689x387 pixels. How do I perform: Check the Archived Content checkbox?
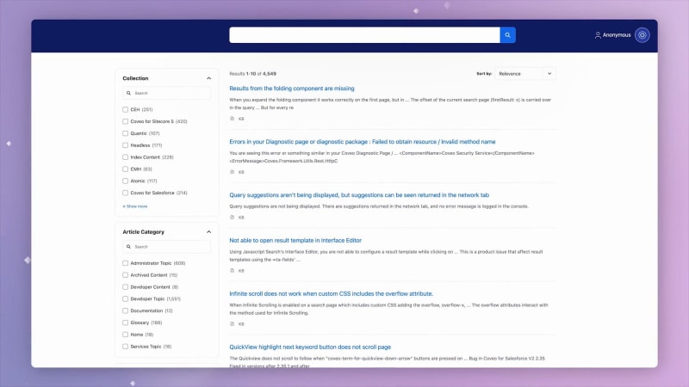125,274
